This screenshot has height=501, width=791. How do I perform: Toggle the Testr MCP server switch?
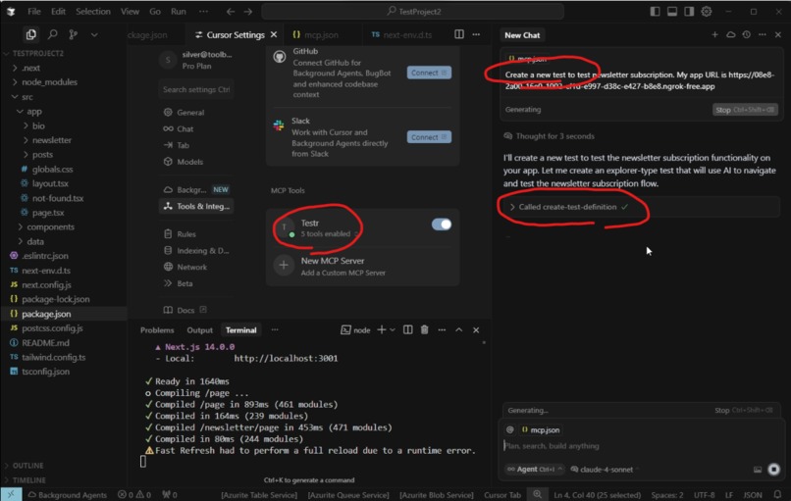coord(442,225)
